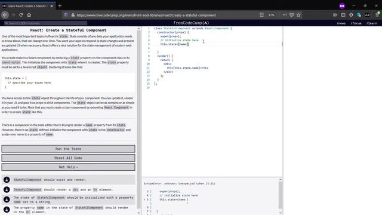Click test icon for 'should render in the h1'

coord(7,210)
